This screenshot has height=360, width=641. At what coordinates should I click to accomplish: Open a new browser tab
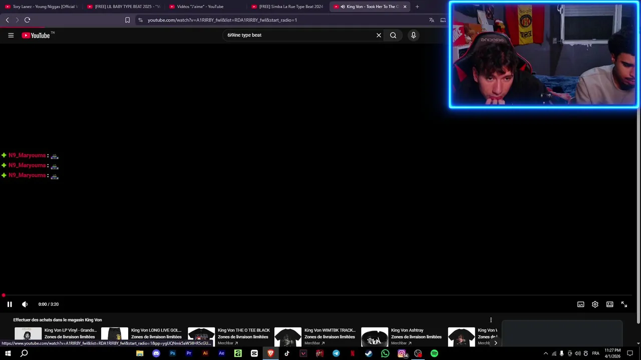tap(417, 6)
